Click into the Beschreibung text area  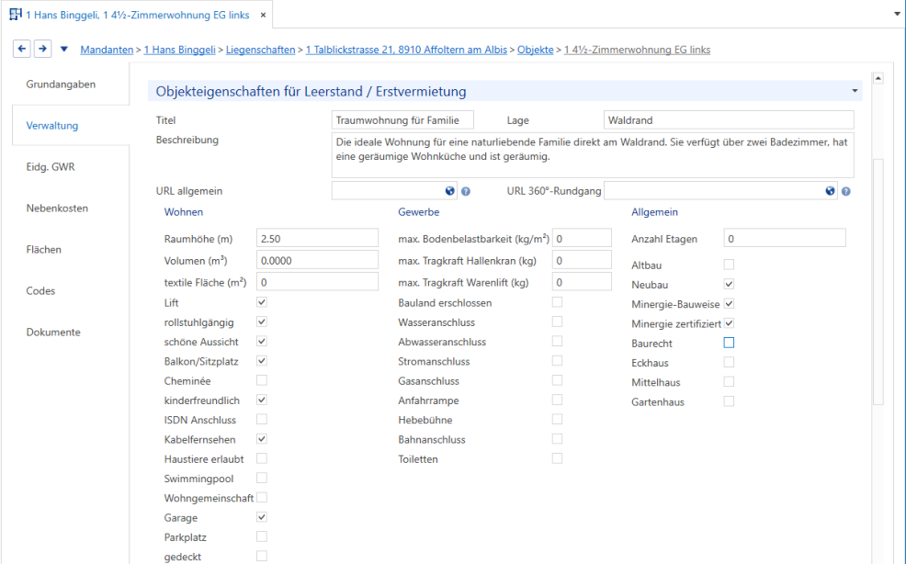(593, 155)
